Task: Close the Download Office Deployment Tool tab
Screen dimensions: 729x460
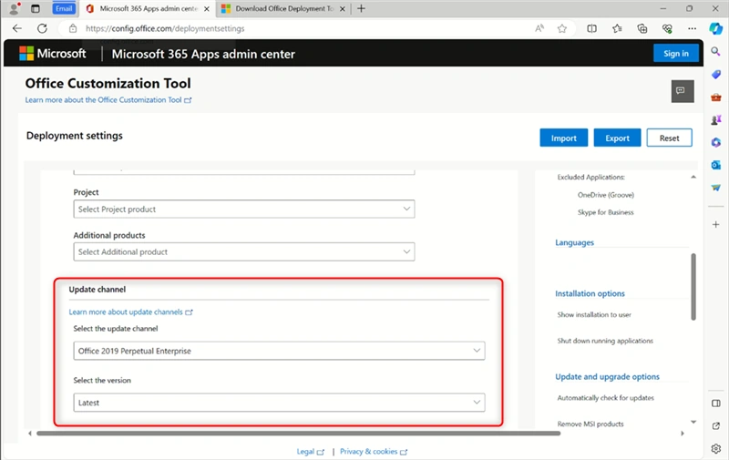Action: pos(343,9)
